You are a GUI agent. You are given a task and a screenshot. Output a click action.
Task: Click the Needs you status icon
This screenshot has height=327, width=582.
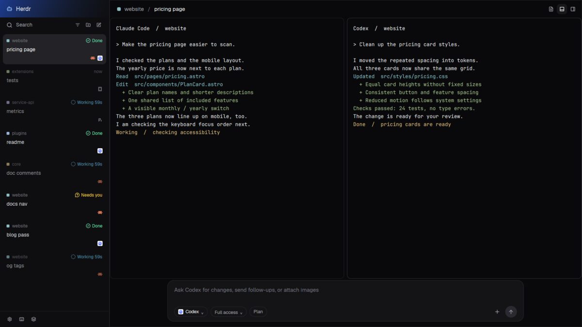pyautogui.click(x=77, y=195)
